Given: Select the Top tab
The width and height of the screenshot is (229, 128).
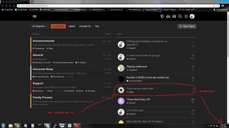Looking at the screenshot, I should [97, 26].
